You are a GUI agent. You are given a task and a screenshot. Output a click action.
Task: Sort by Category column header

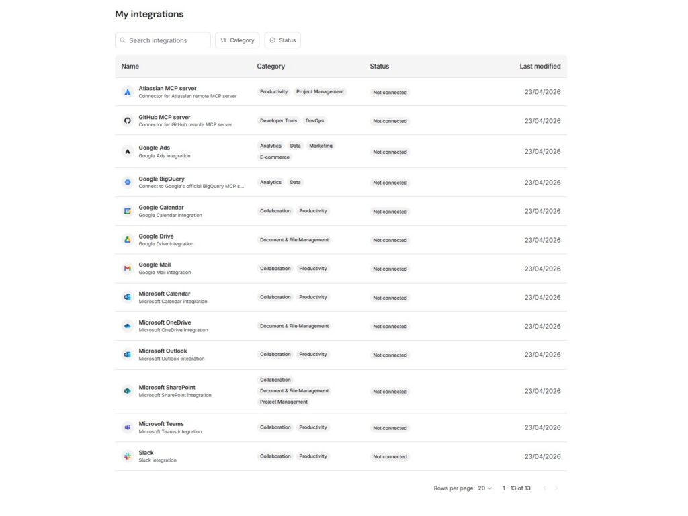tap(271, 67)
